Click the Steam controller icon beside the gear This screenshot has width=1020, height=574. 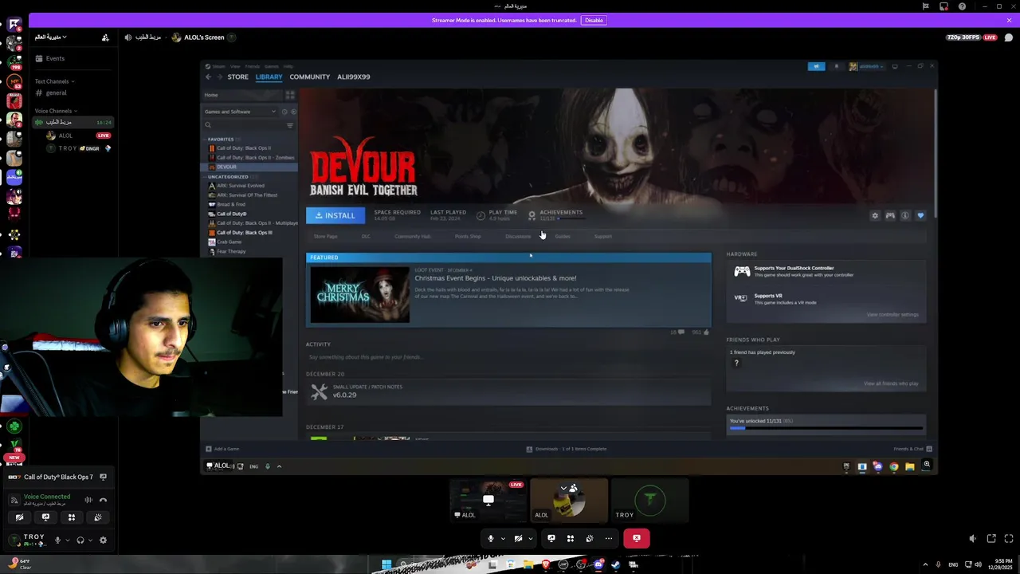890,216
